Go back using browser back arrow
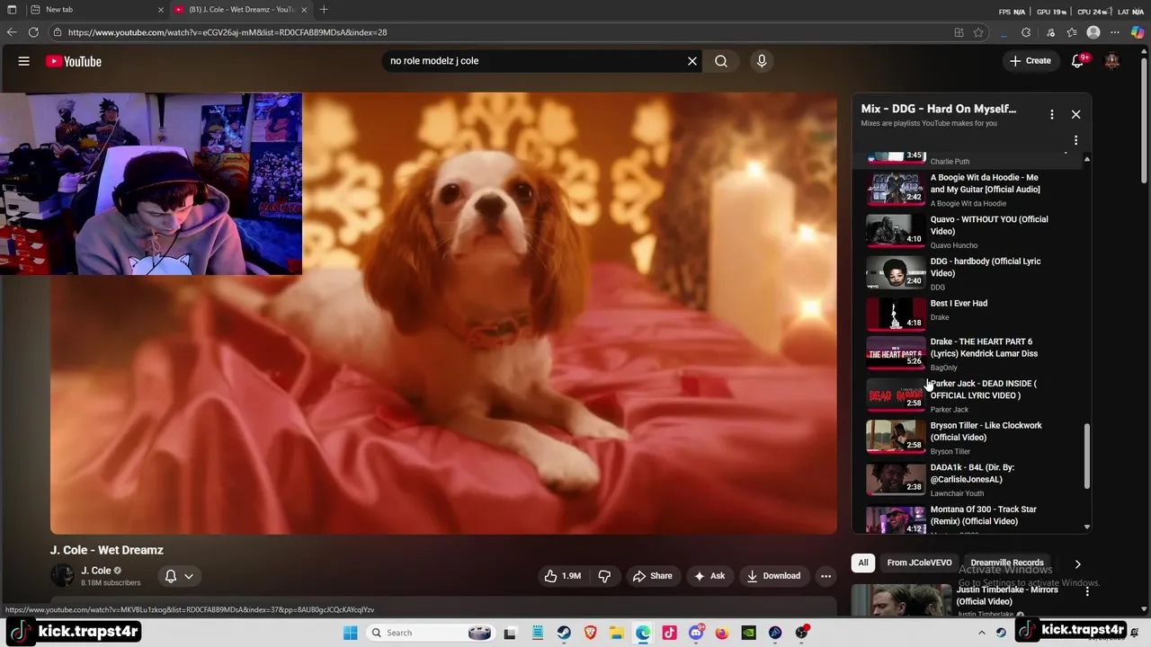 pos(12,32)
